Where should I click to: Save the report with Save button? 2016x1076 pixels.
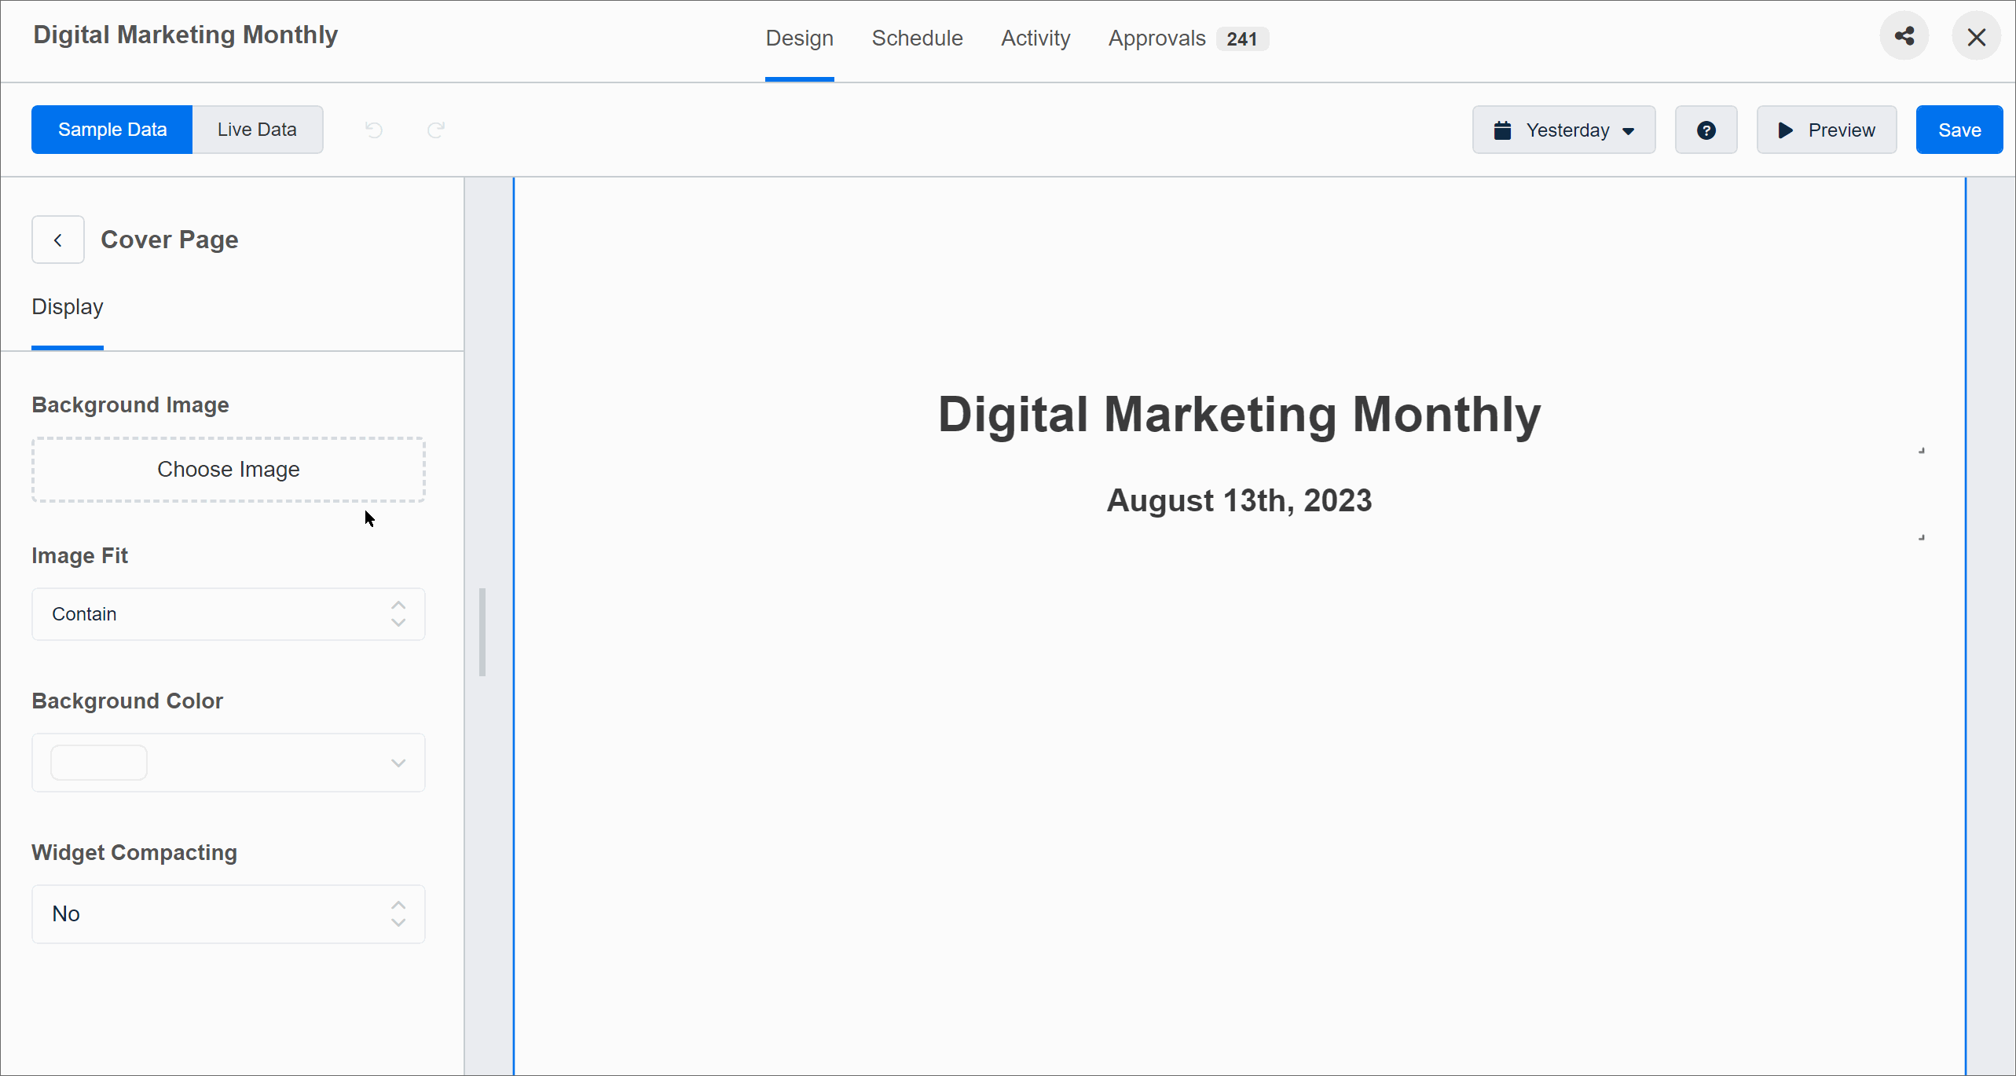[x=1959, y=130]
